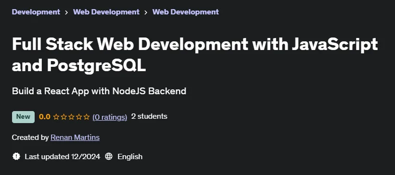395x175 pixels.
Task: Open the last Web Development breadcrumb
Action: 186,12
